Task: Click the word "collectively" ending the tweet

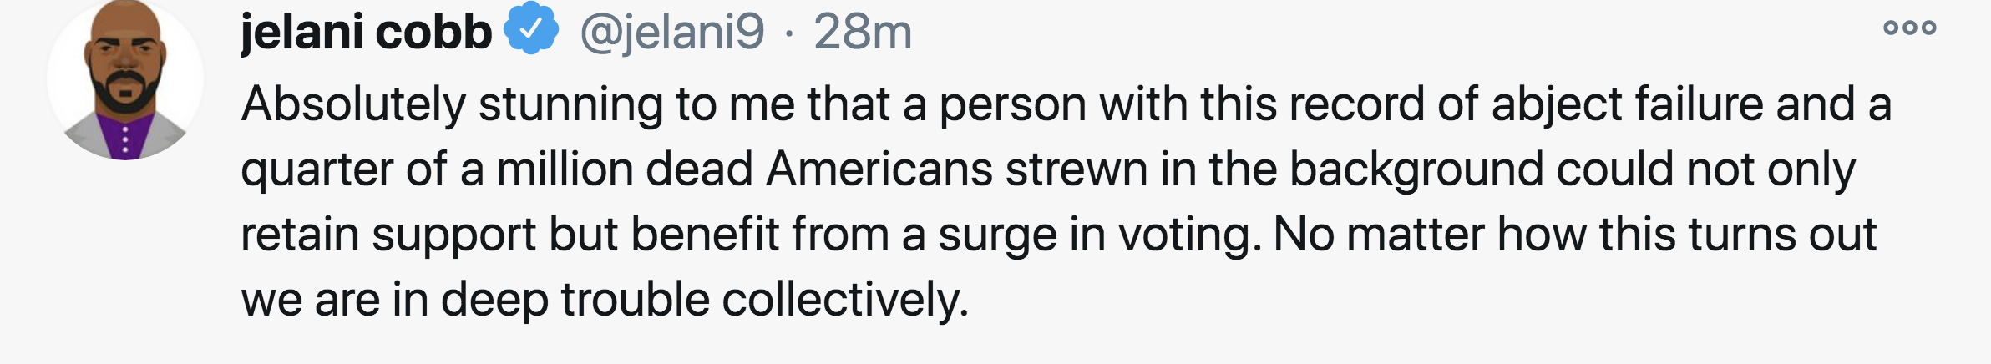Action: click(844, 300)
